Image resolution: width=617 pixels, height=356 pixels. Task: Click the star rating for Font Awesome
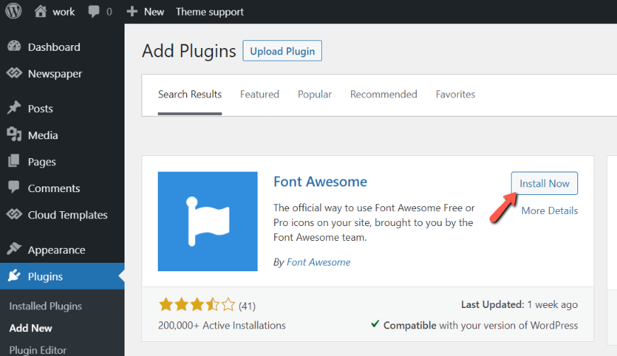(x=197, y=305)
